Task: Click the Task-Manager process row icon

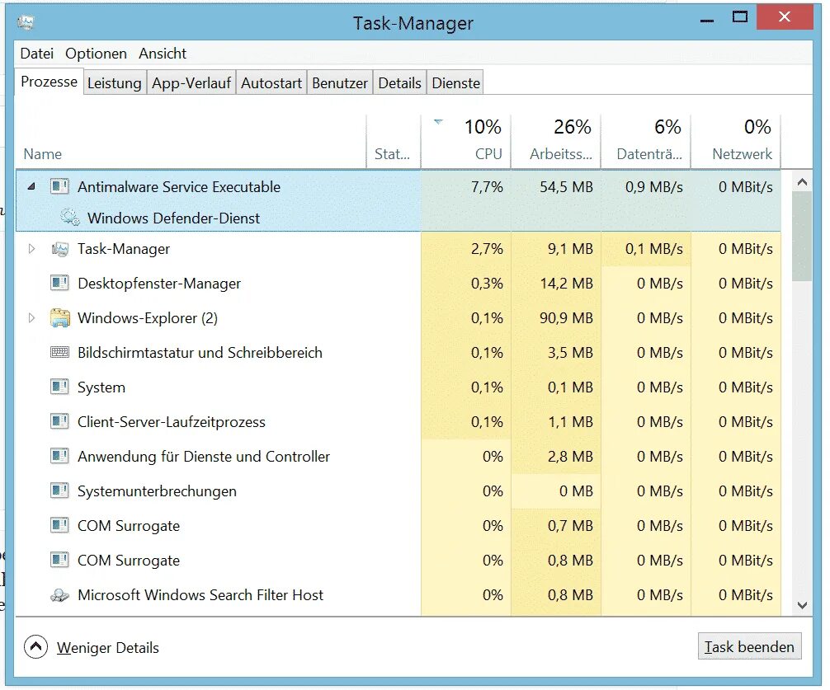Action: 59,248
